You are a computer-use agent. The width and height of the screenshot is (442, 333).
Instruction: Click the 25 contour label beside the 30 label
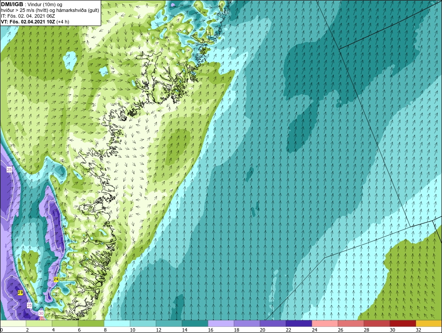pos(30,305)
